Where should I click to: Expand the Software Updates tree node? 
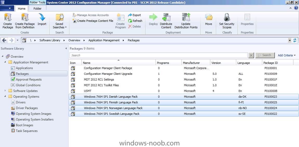[x=5, y=91]
